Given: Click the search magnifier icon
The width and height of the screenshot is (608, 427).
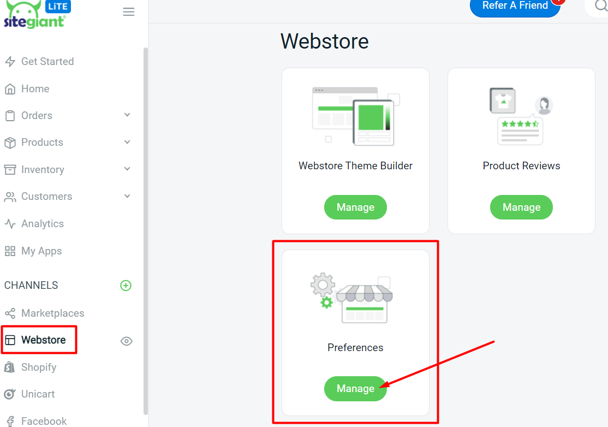Looking at the screenshot, I should click(600, 7).
